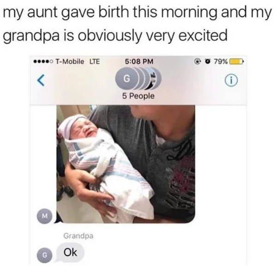Tap the aunt gave birth caption text

click(137, 13)
